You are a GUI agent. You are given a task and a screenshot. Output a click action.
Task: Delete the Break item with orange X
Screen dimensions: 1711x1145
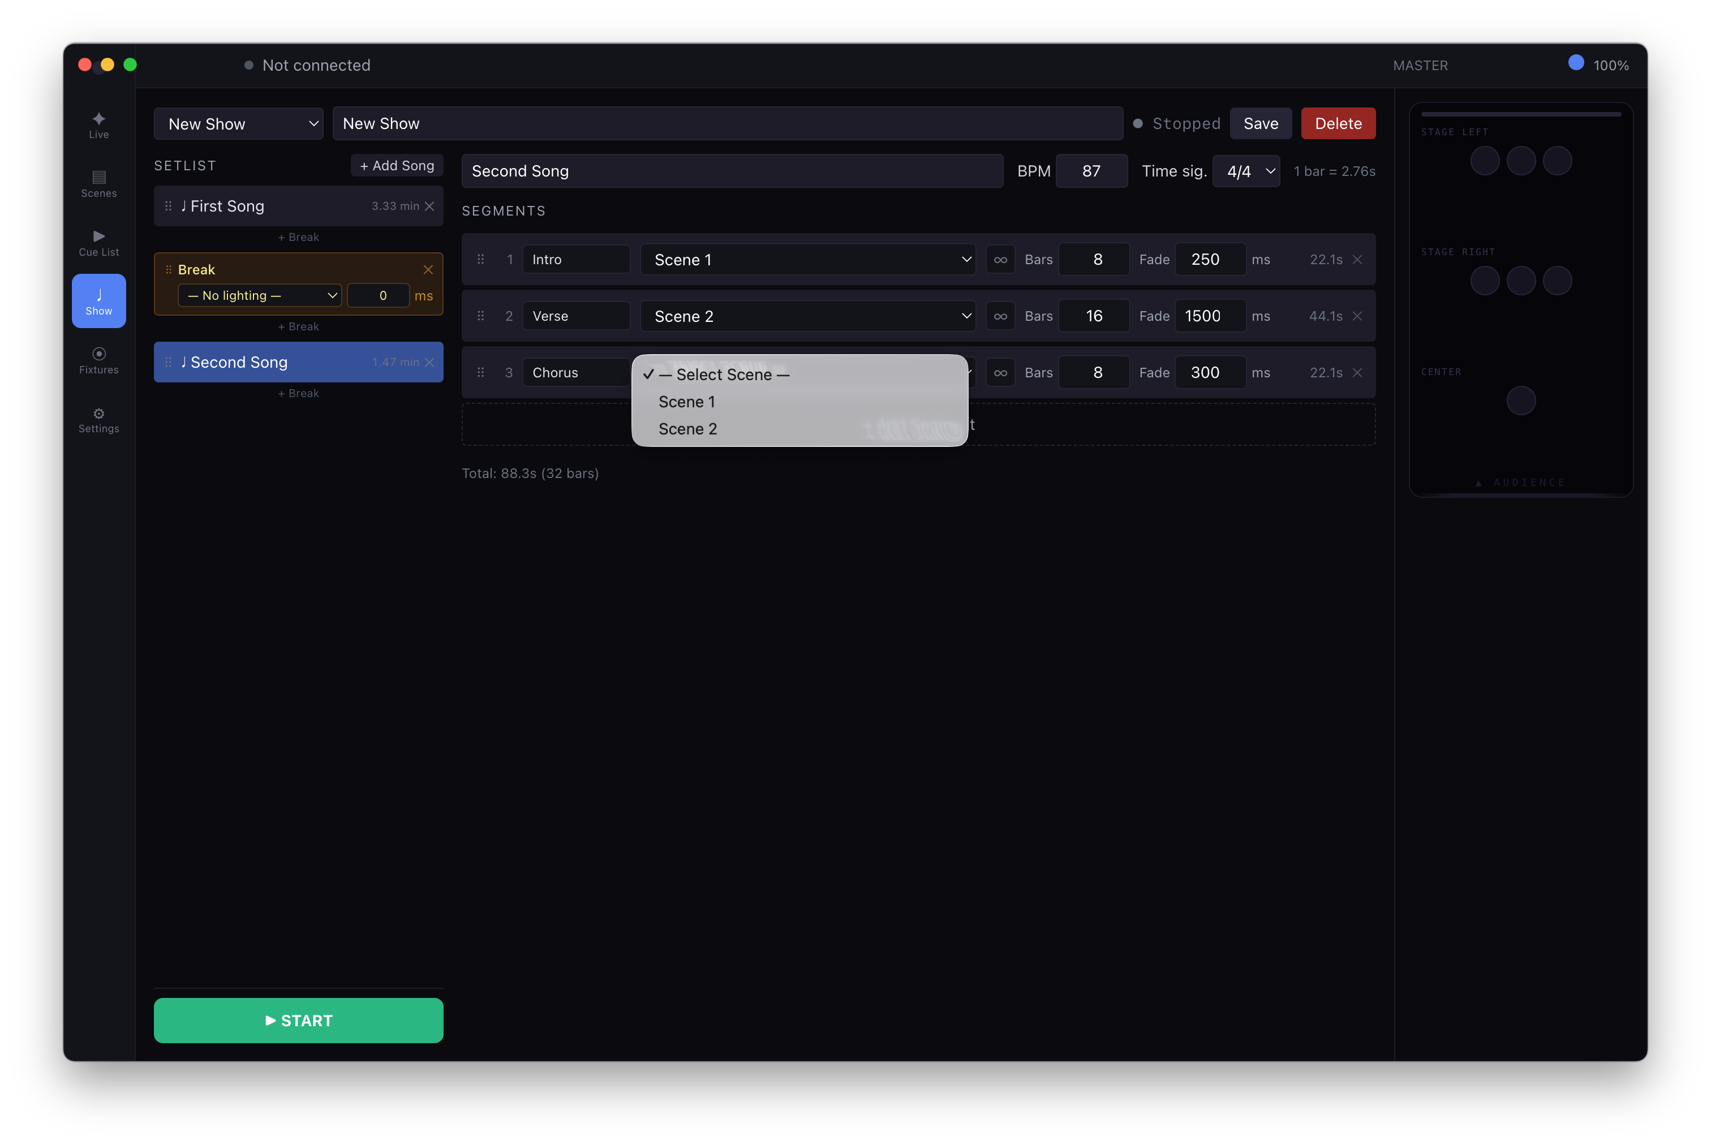[428, 269]
